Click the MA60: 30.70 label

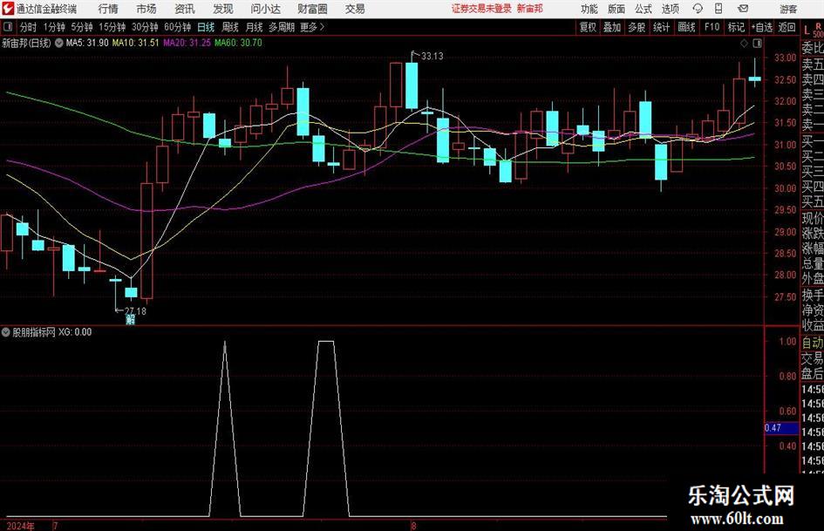click(x=238, y=43)
